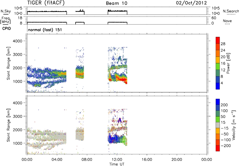Click the 50 tick on velocity scale
239x166 pixels.
pos(223,117)
